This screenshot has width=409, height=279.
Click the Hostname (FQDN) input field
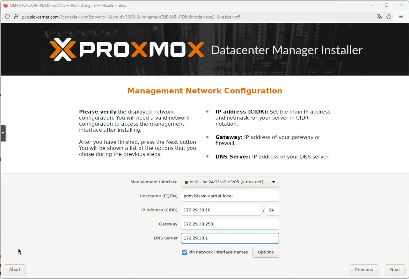click(230, 196)
